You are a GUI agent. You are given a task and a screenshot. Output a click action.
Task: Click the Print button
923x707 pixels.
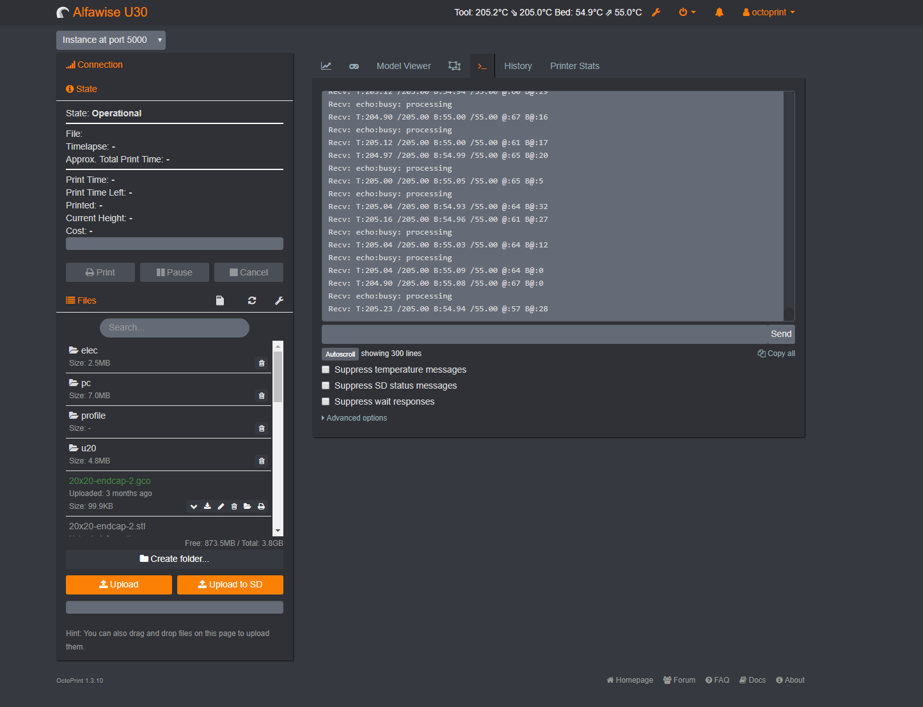click(x=100, y=272)
